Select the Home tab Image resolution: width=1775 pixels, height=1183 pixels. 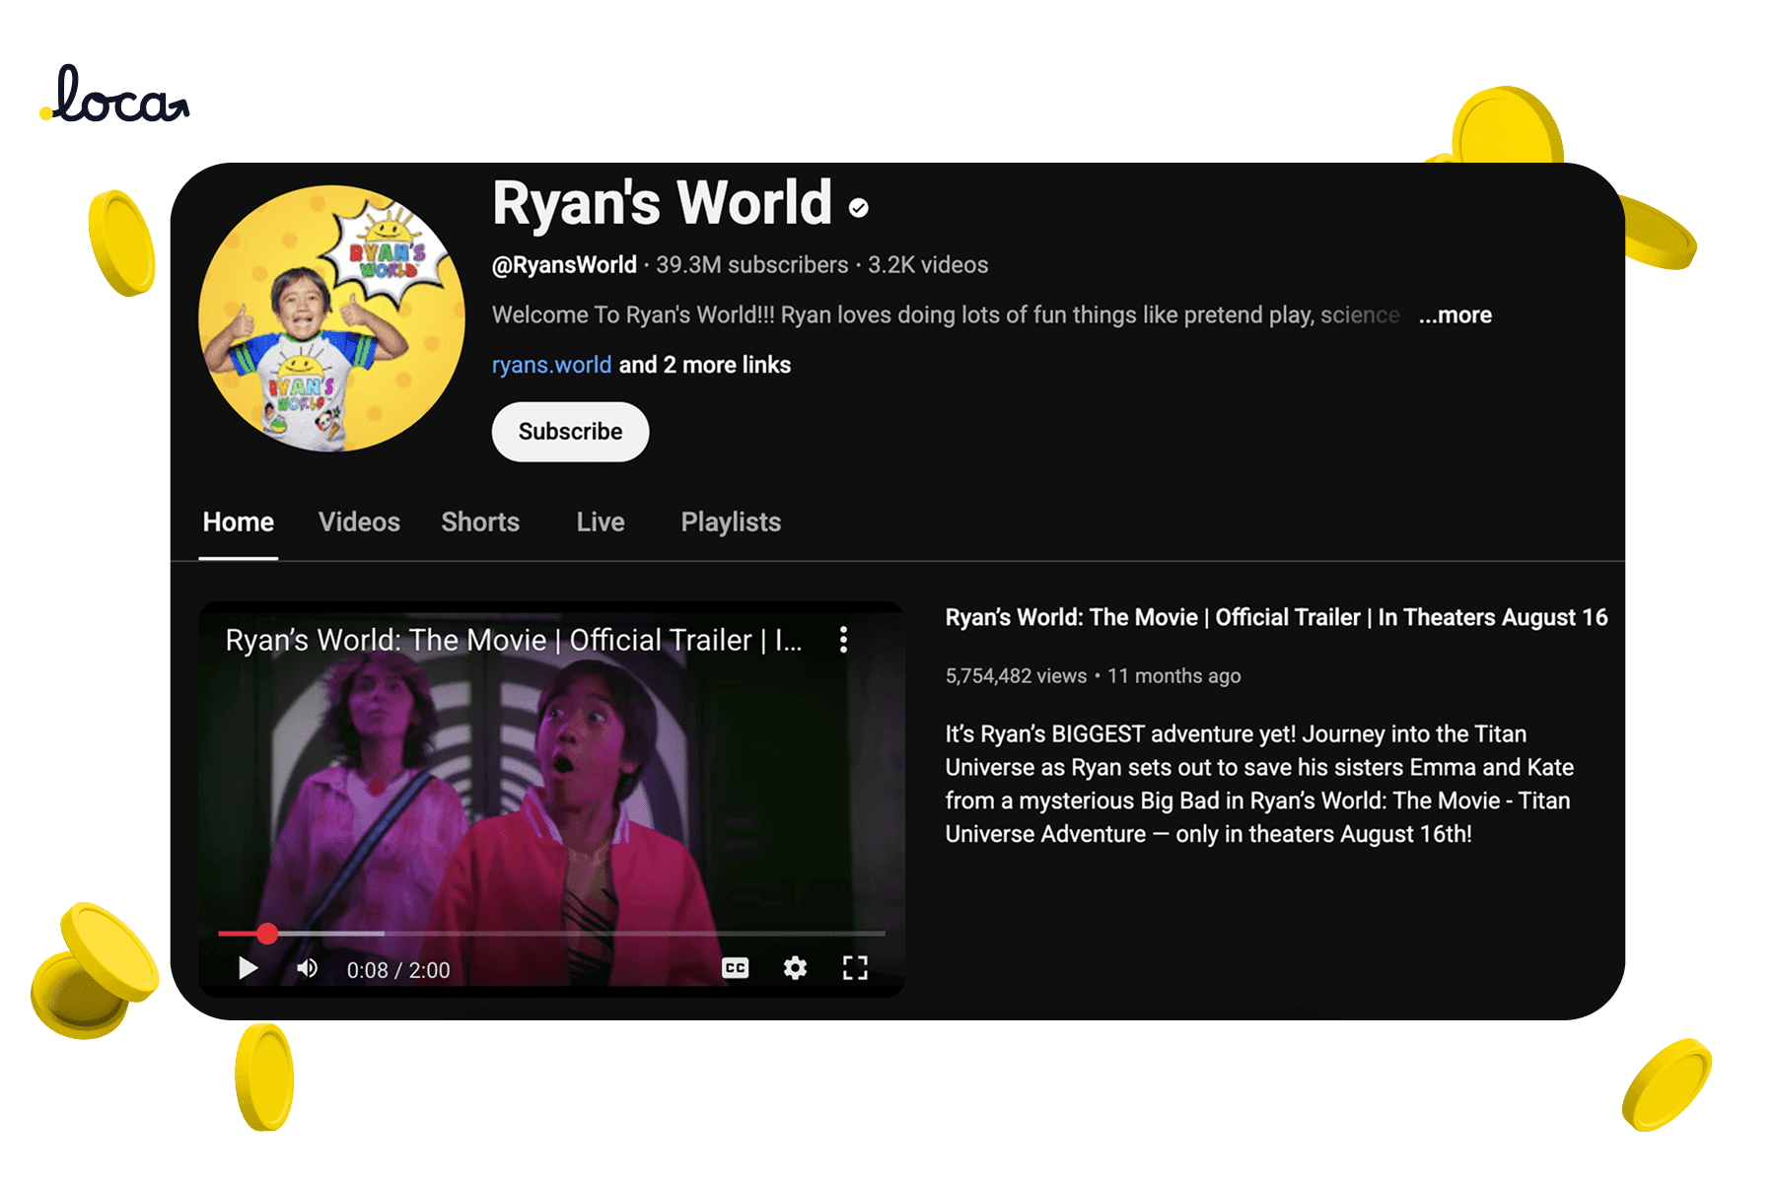[239, 522]
